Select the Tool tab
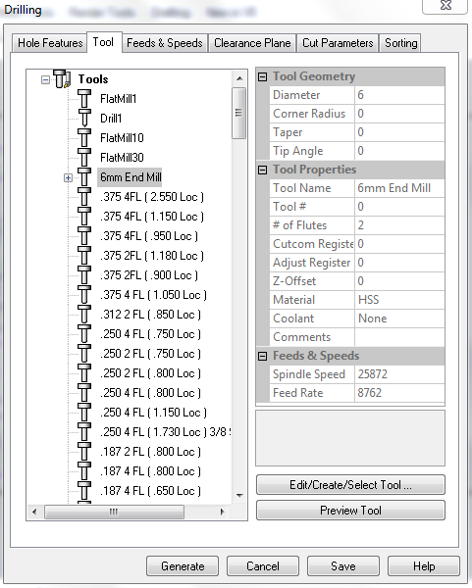Image resolution: width=472 pixels, height=588 pixels. point(103,42)
